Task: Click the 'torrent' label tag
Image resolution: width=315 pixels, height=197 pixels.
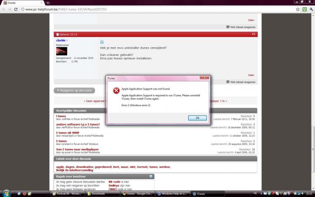Action: [142, 167]
